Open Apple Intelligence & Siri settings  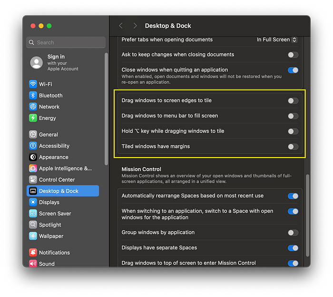[x=63, y=168]
